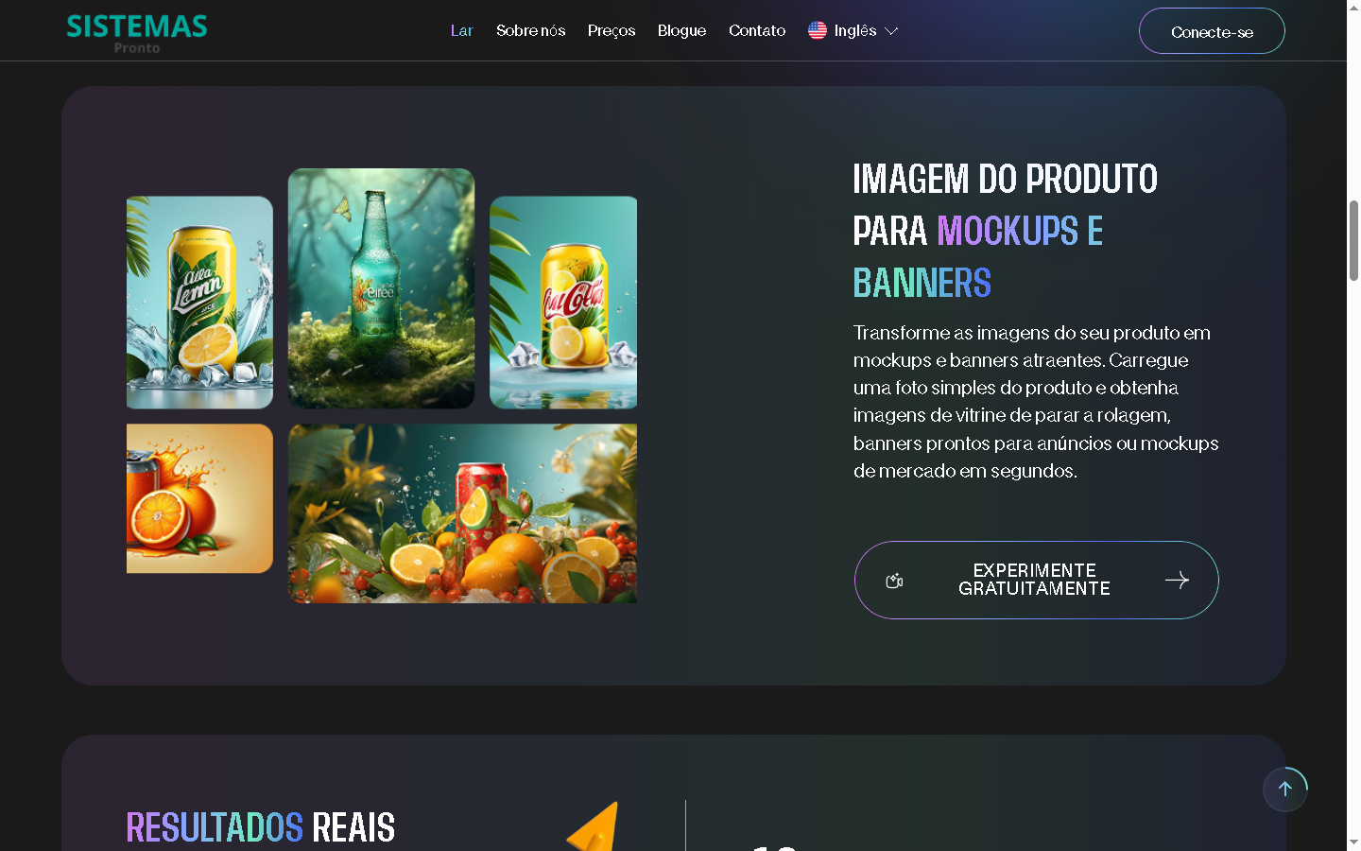Open the Sobre nós page
This screenshot has width=1361, height=851.
pyautogui.click(x=530, y=30)
